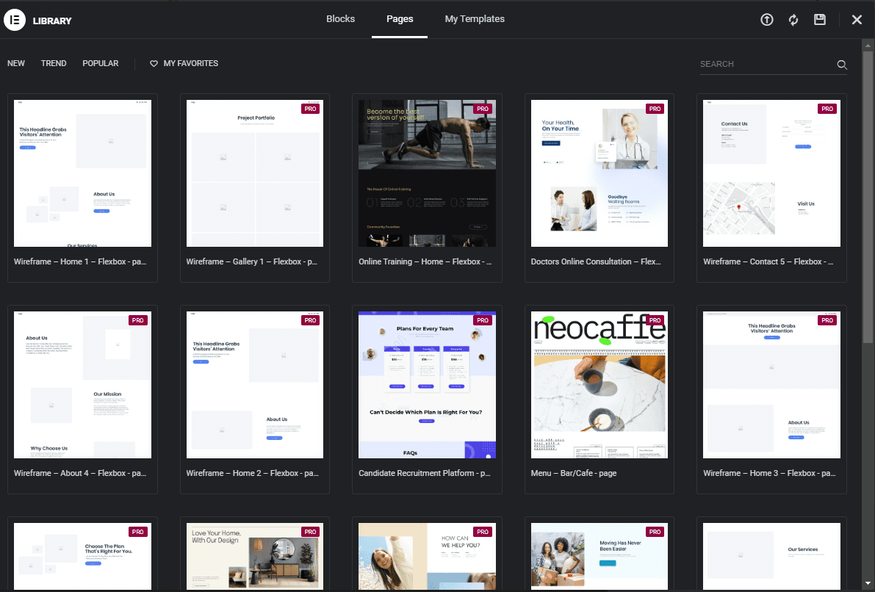875x592 pixels.
Task: Click the PRO badge on Menu Bar/Cafe
Action: (x=655, y=320)
